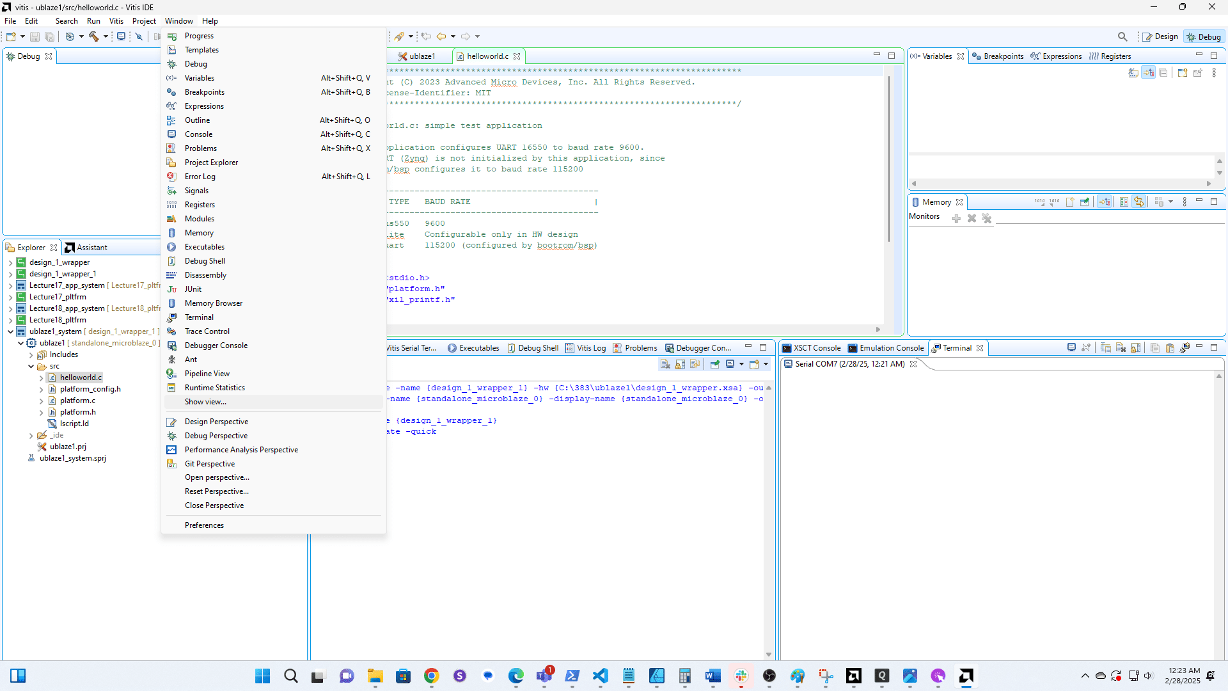Click Add Memory Monitor plus icon
Image resolution: width=1228 pixels, height=691 pixels.
956,218
